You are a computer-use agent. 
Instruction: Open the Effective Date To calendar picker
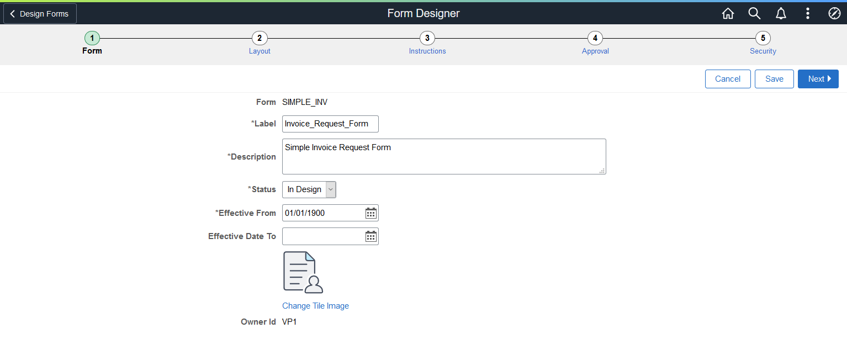(x=370, y=236)
